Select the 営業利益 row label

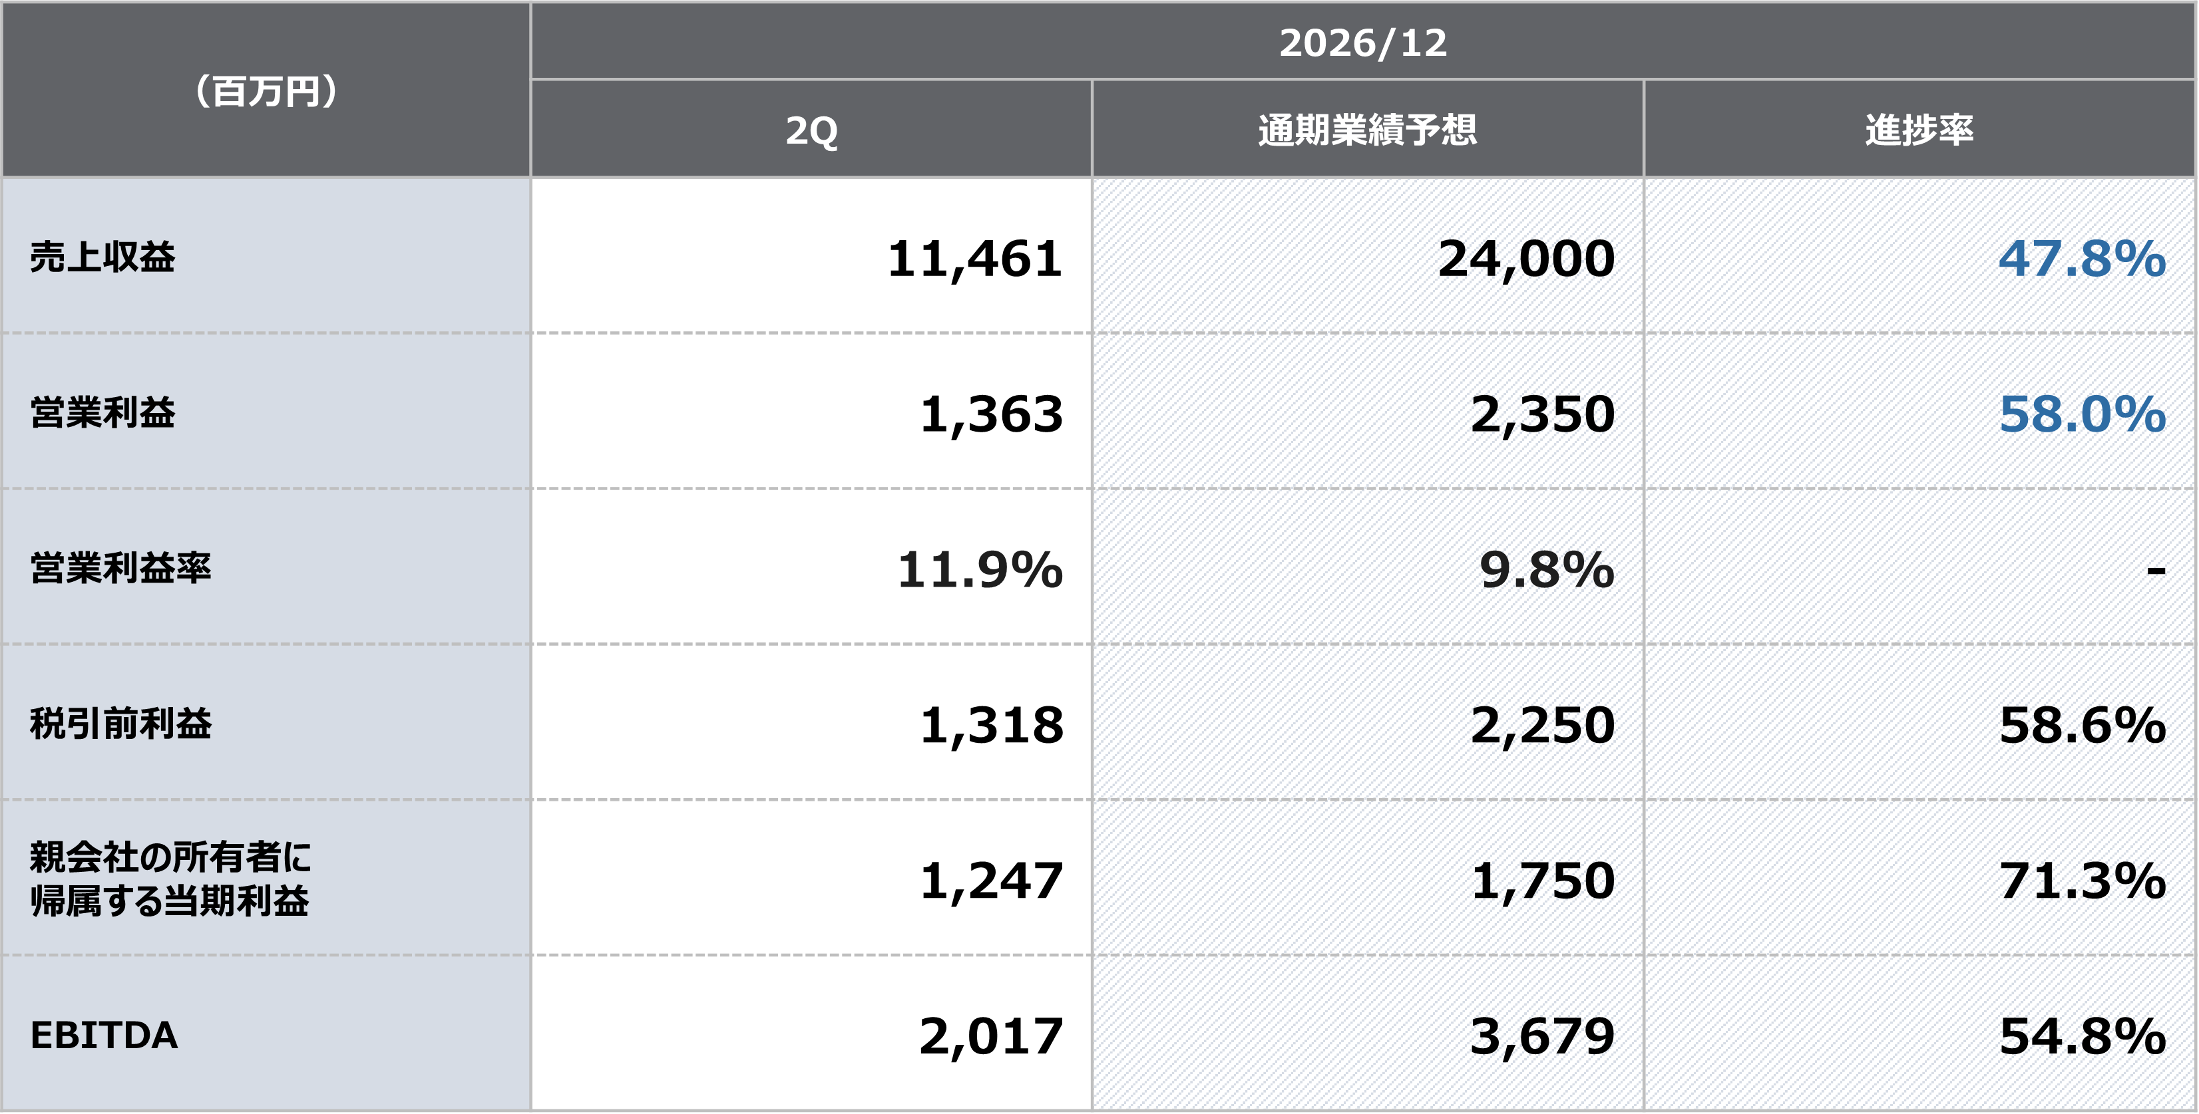click(102, 413)
